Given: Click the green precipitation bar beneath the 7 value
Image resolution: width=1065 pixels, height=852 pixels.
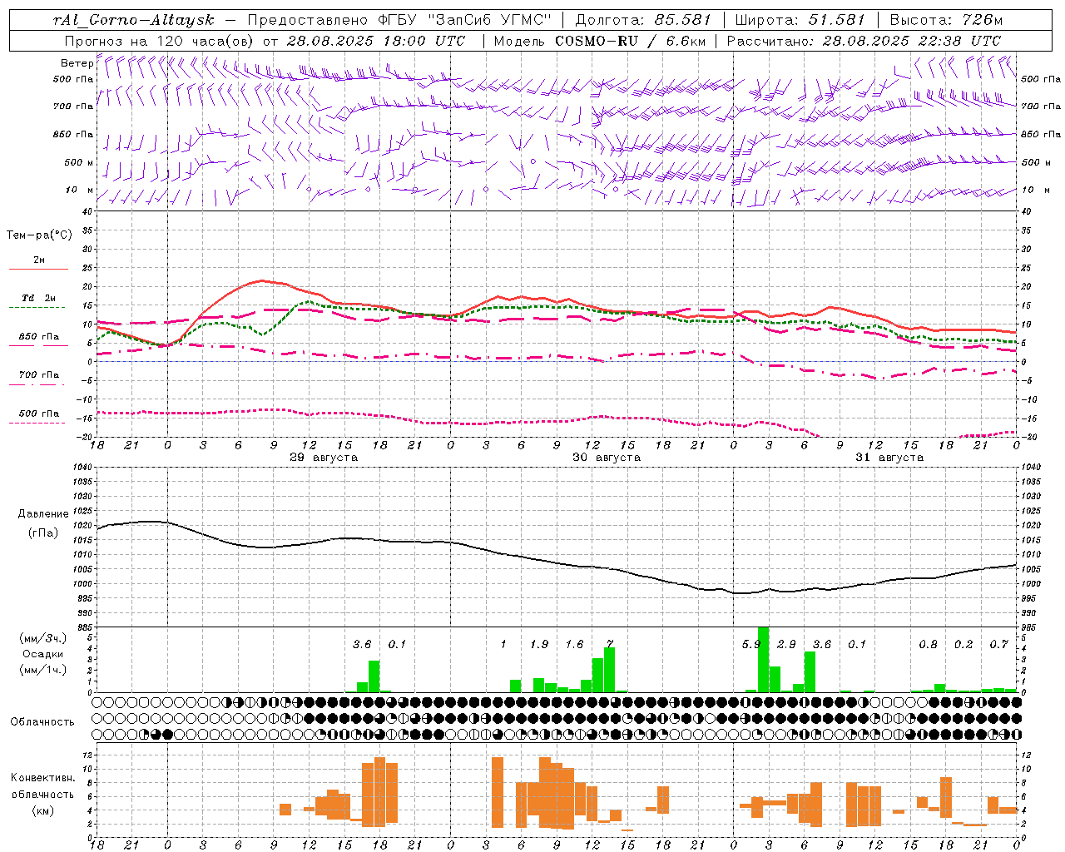Looking at the screenshot, I should (x=609, y=670).
